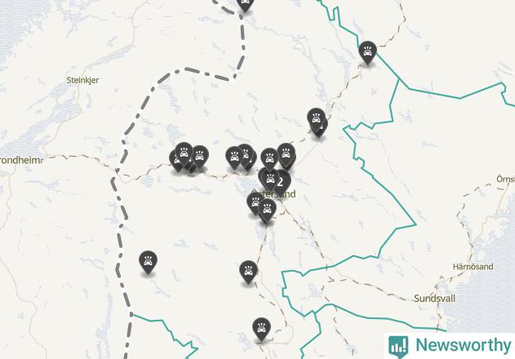Screen dimensions: 515x359
Task: Click the marker cluster numbered 2 near Östersund
Action: (282, 182)
